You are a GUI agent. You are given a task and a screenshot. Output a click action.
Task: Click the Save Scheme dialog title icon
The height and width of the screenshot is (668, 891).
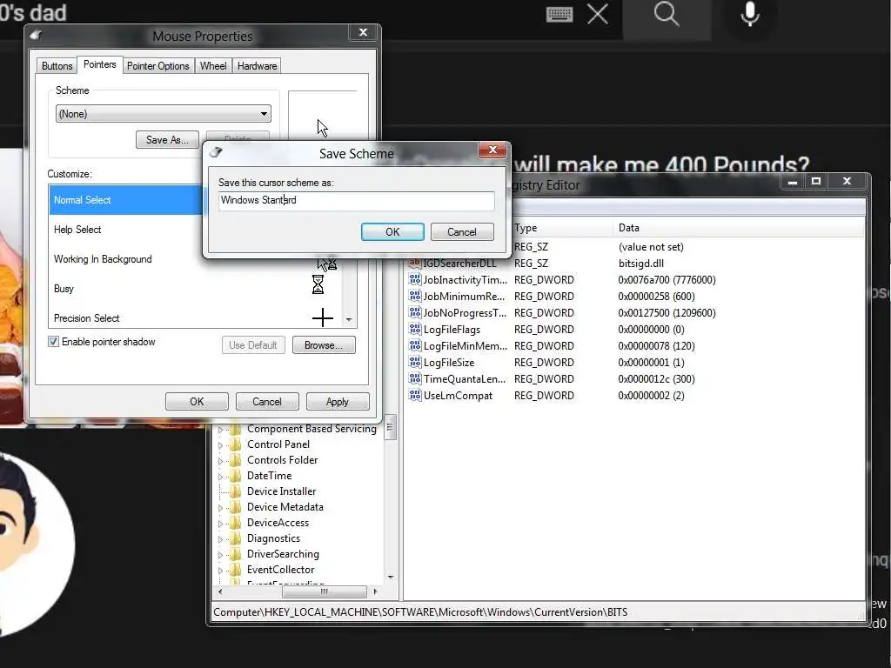point(216,152)
